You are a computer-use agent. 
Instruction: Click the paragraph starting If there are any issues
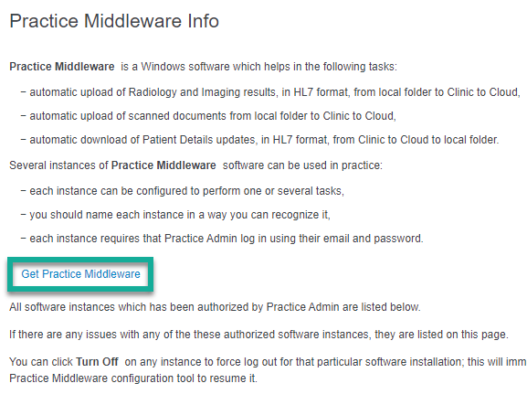tap(258, 335)
